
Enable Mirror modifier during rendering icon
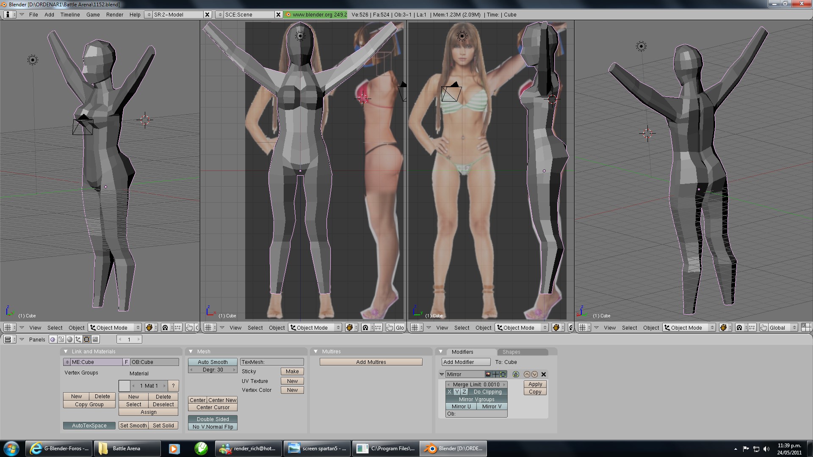(488, 374)
